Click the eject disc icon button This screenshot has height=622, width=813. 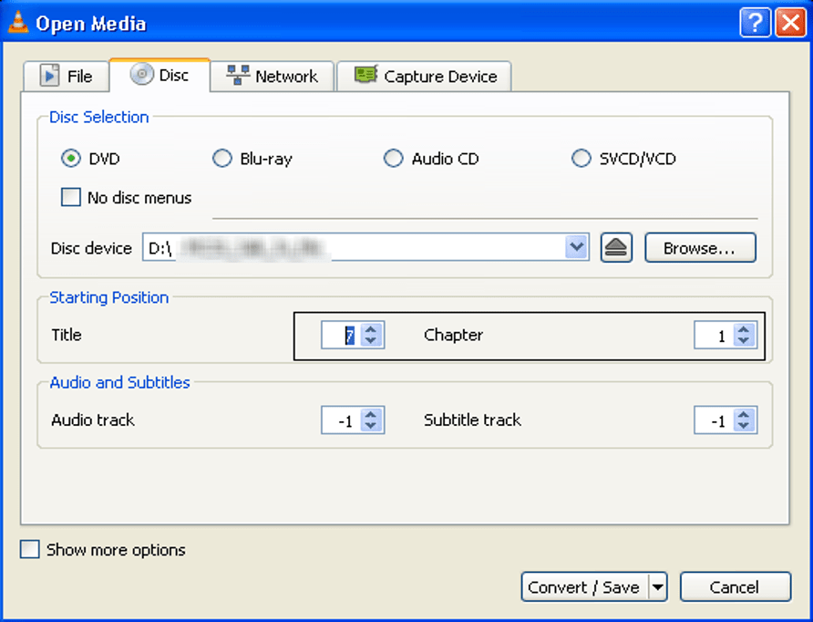click(616, 248)
